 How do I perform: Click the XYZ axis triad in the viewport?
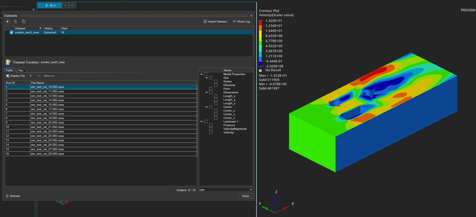tap(275, 202)
